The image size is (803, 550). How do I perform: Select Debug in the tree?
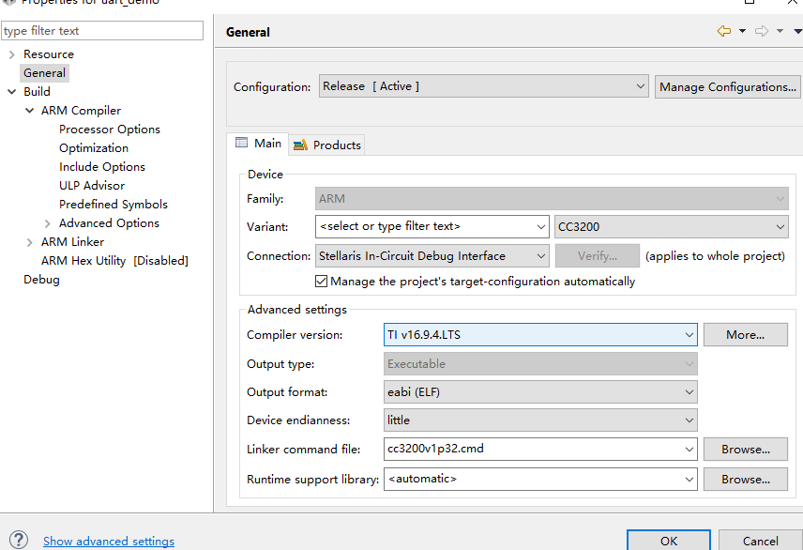click(x=41, y=280)
